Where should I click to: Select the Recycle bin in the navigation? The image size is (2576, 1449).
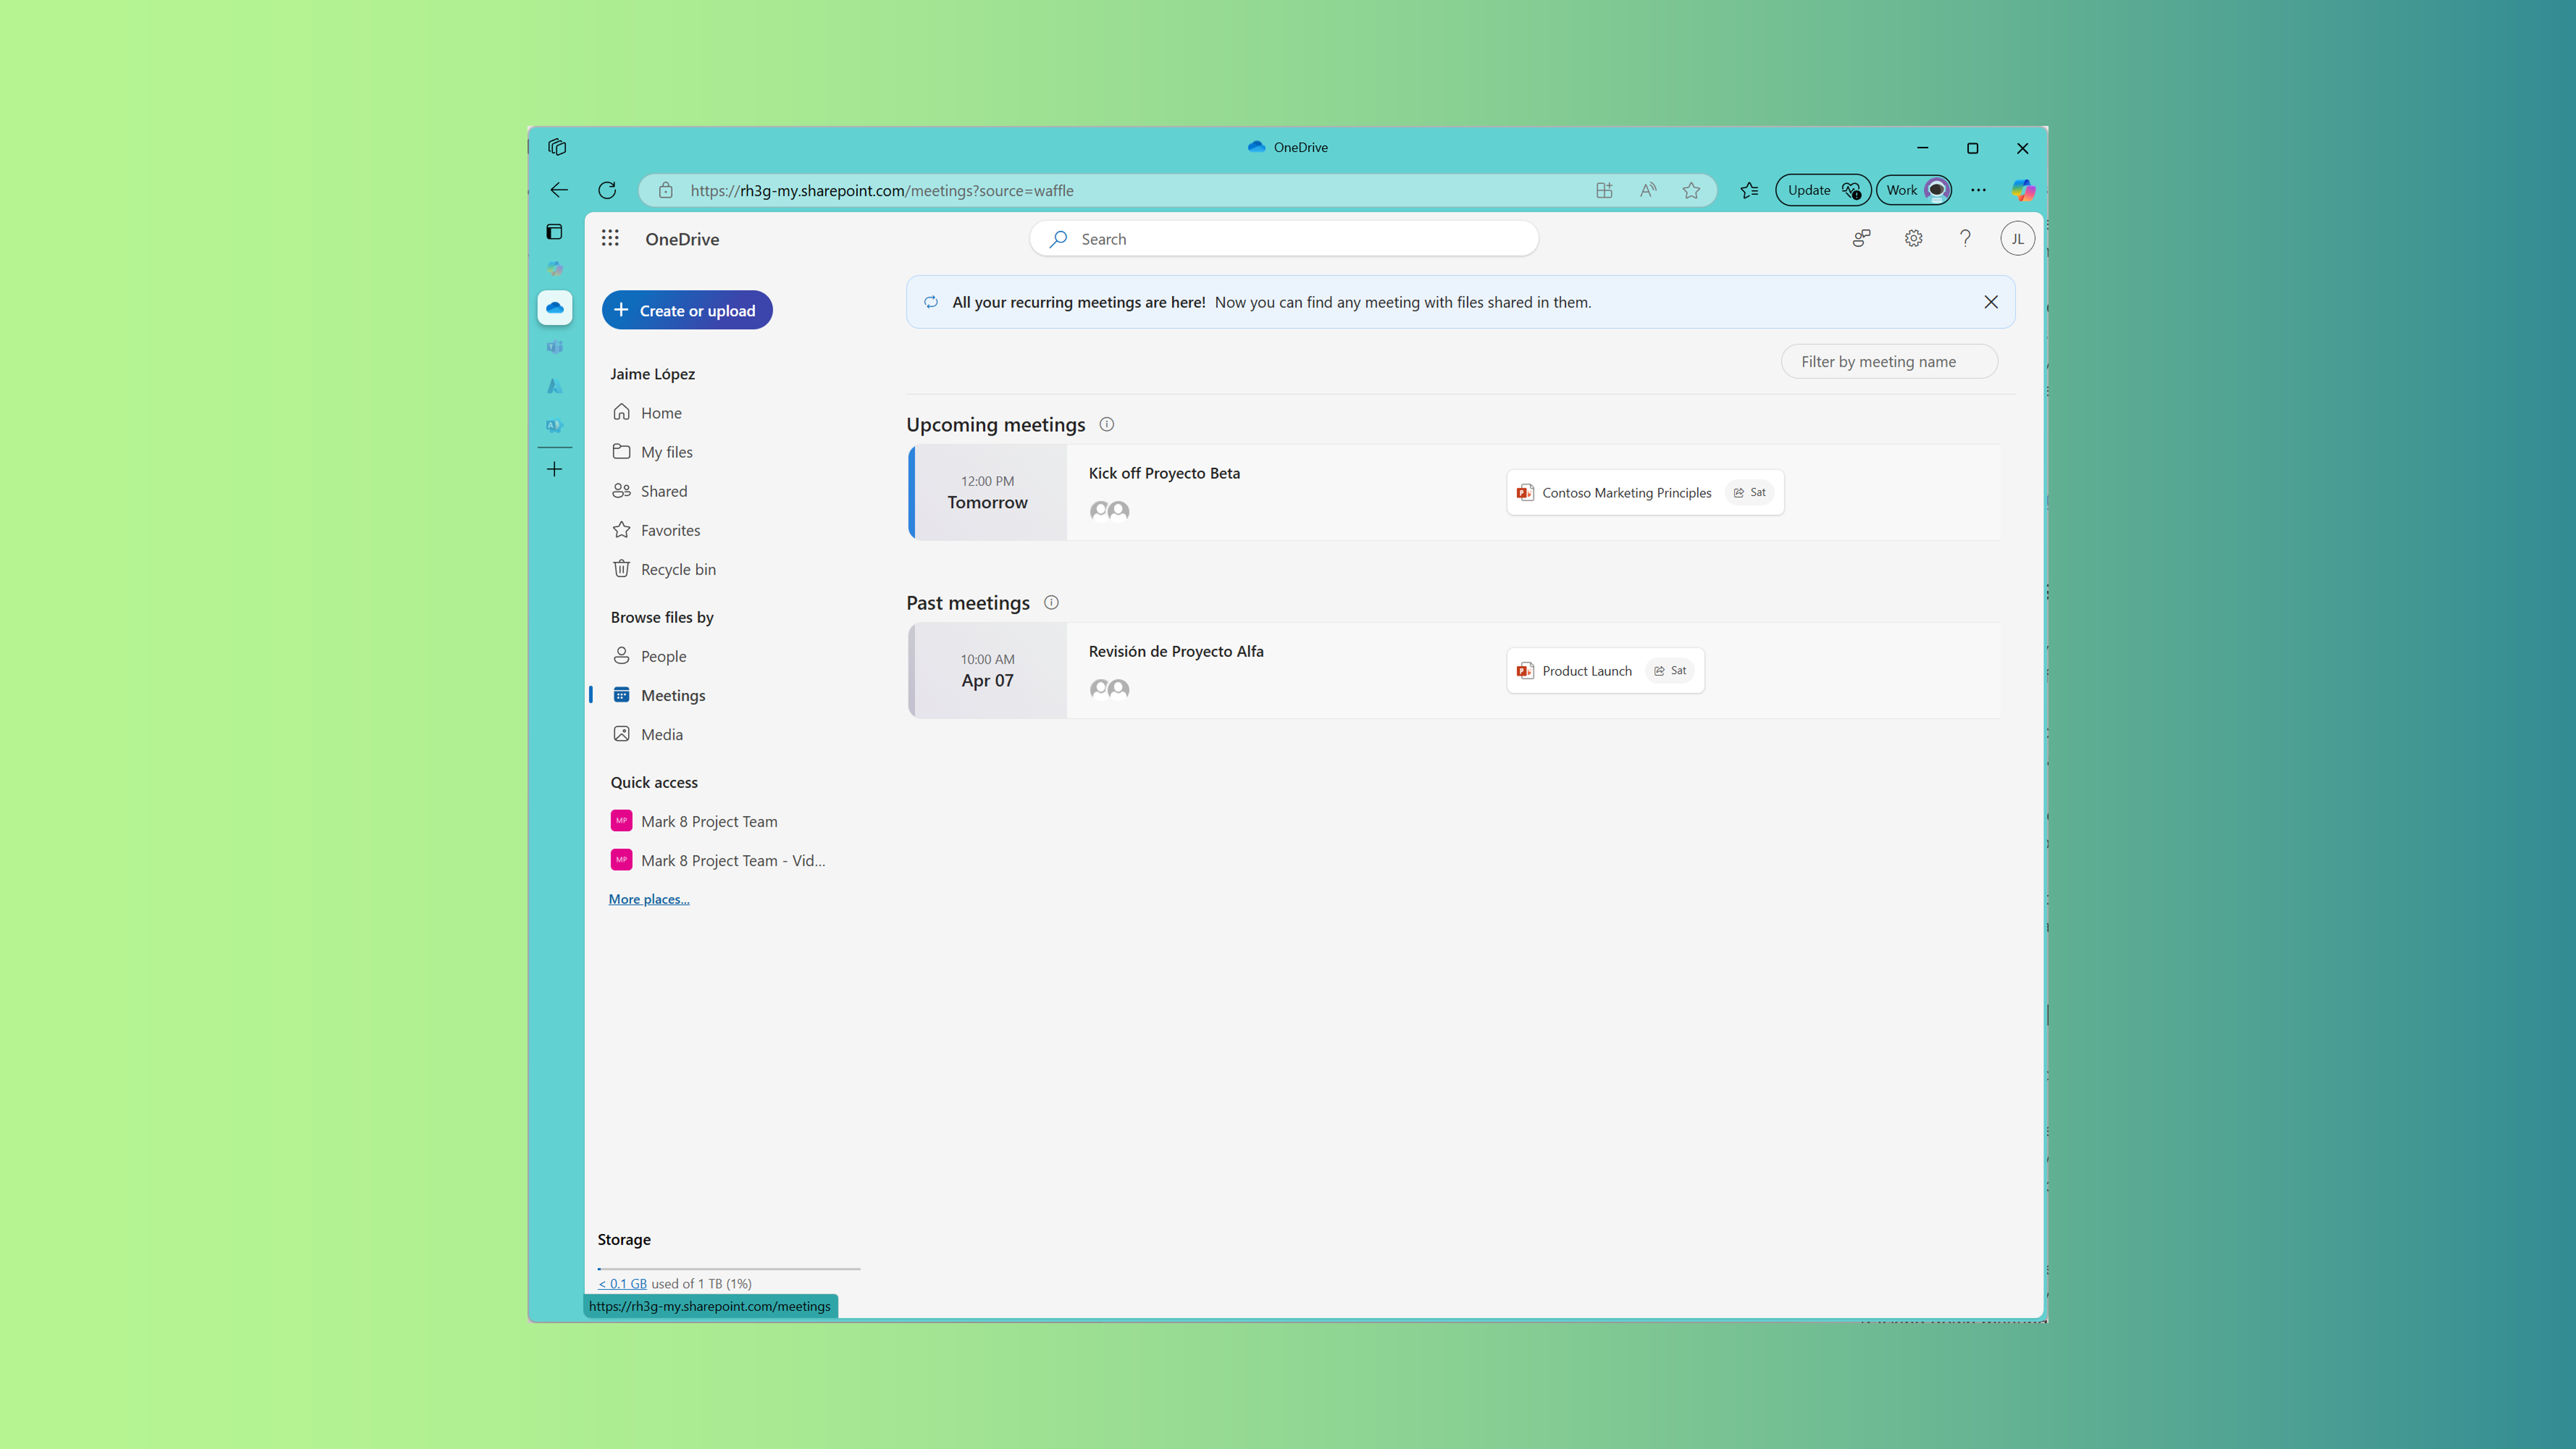click(x=677, y=568)
